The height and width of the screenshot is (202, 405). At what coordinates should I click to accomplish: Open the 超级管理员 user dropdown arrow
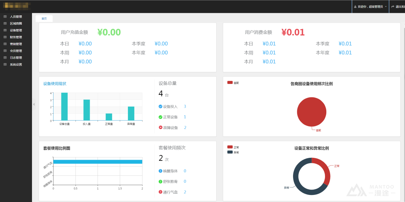[x=386, y=7]
